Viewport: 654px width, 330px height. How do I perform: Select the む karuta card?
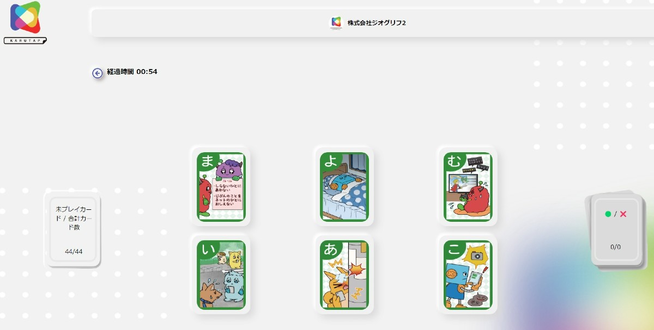468,186
